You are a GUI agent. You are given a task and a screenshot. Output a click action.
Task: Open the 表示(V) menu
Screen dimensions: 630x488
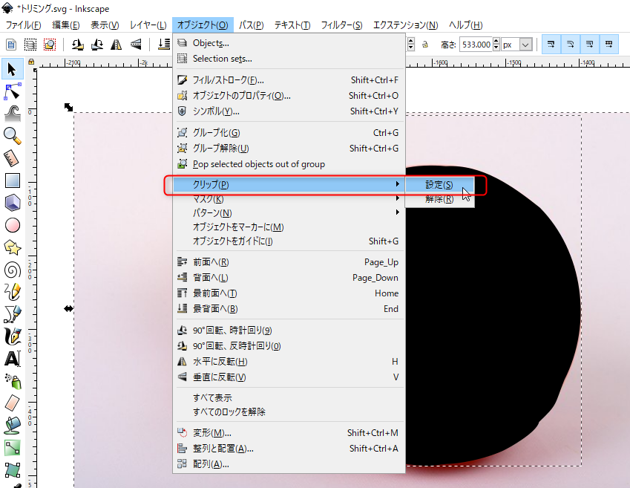105,25
